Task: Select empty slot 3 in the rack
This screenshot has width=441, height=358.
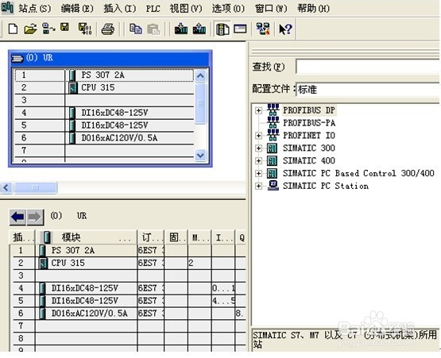Action: (x=104, y=100)
